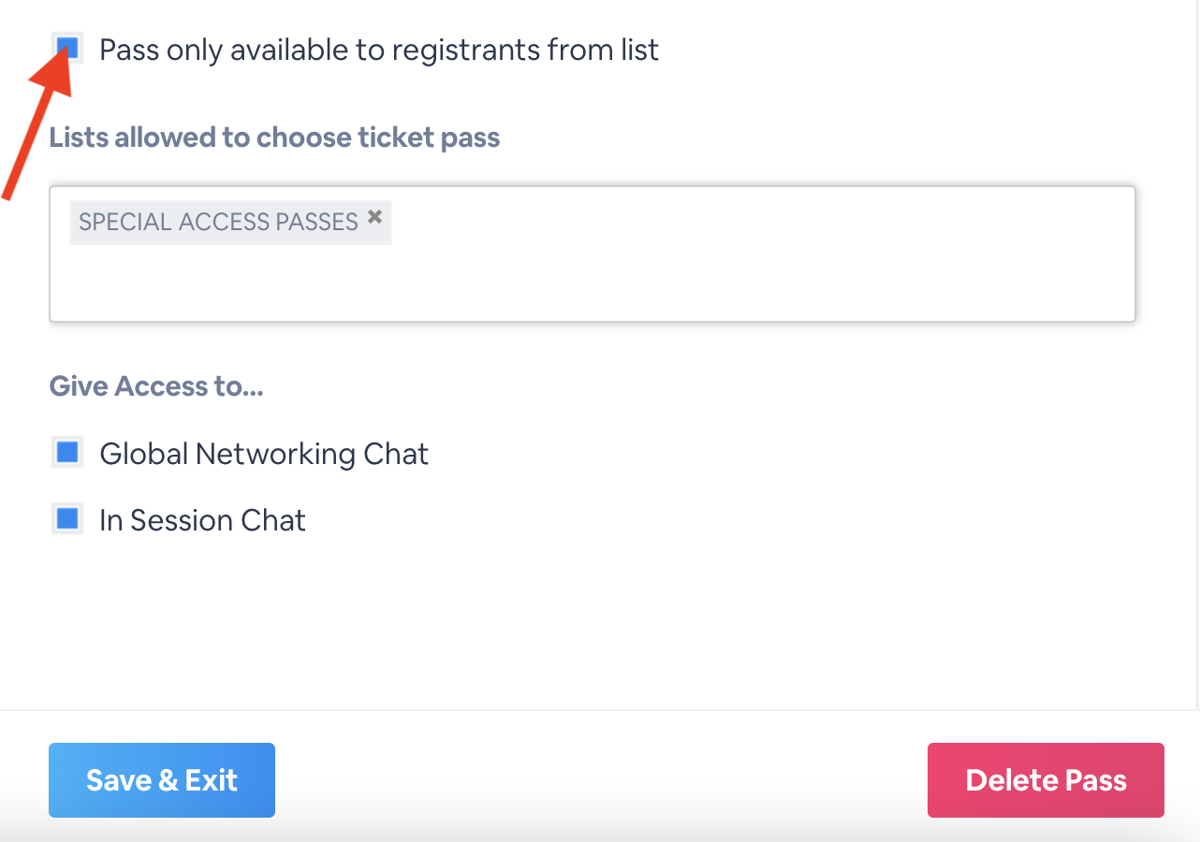Click 'Lists allowed to choose ticket pass' heading
Image resolution: width=1200 pixels, height=842 pixels.
pos(274,138)
